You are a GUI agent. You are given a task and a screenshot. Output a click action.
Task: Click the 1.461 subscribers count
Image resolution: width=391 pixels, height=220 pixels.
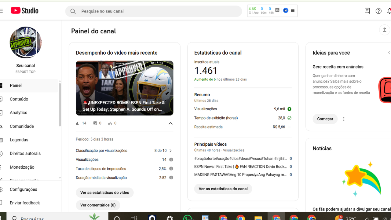click(x=206, y=71)
